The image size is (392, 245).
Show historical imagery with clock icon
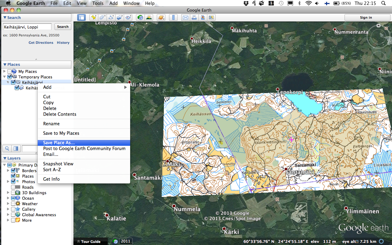(140, 17)
